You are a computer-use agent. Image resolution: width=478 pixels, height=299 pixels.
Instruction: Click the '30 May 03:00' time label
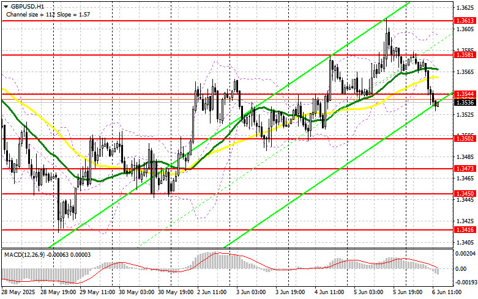(136, 292)
